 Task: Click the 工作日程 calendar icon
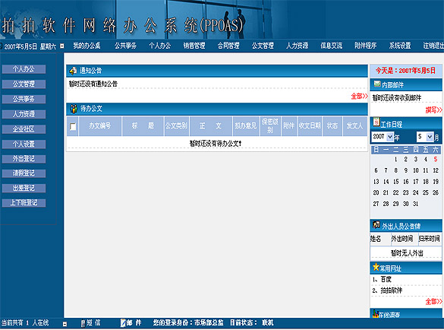pyautogui.click(x=376, y=122)
